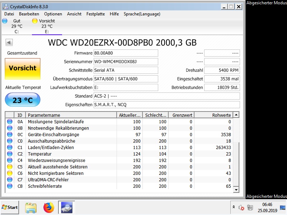
Task: Click the muted volume tray icon
Action: click(x=241, y=207)
